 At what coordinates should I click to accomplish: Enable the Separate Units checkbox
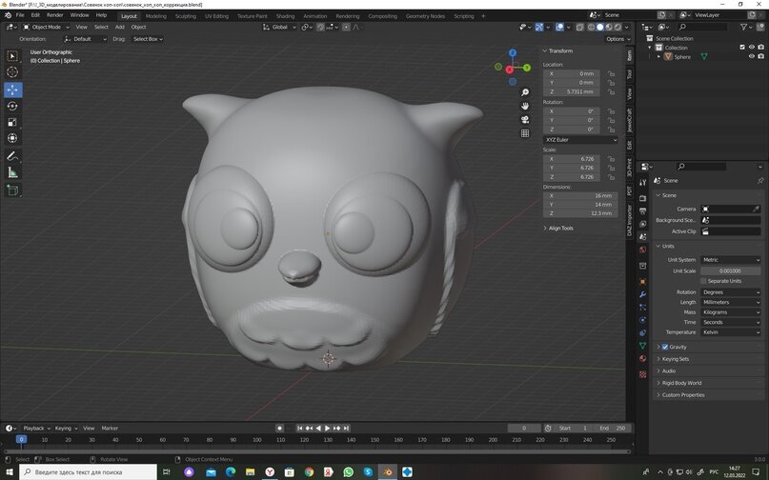(703, 281)
